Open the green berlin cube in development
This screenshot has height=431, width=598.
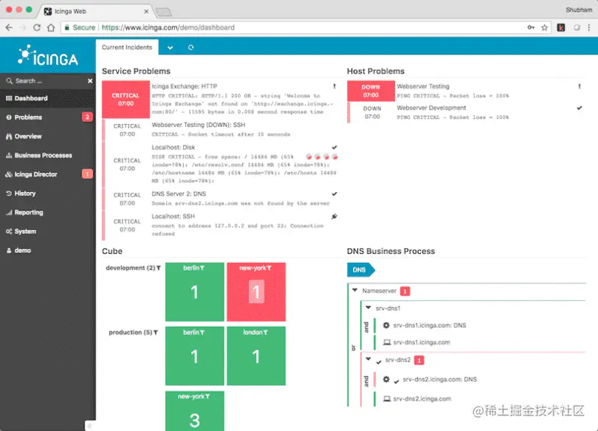click(194, 292)
